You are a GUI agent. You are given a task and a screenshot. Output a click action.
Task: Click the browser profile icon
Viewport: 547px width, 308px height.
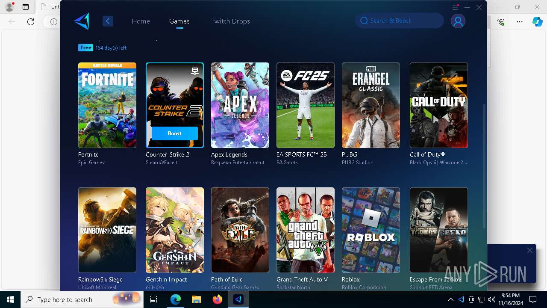[9, 7]
